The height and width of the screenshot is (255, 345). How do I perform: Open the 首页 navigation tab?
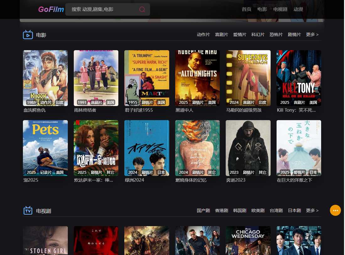point(246,9)
